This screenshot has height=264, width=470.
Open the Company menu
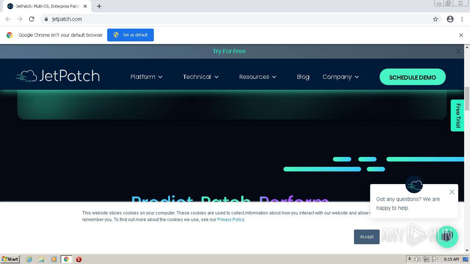click(337, 77)
